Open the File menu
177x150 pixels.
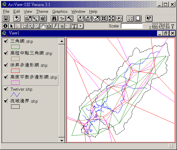click(6, 12)
